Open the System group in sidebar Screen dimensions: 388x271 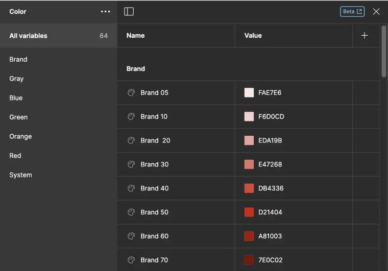[20, 175]
